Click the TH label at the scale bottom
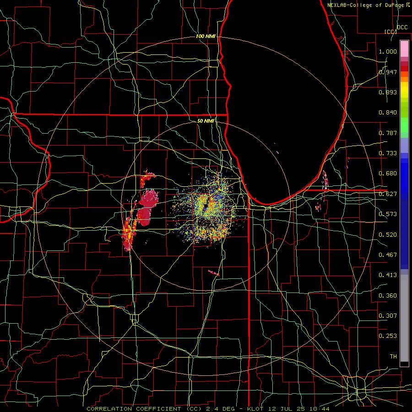Screen dimensions: 412x412 (393, 357)
